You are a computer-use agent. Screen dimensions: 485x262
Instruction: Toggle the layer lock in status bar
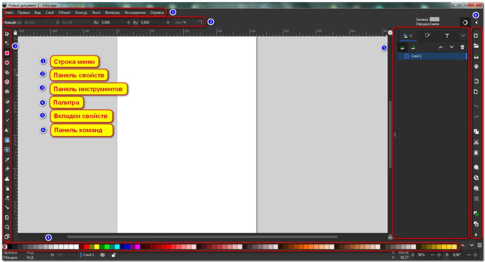click(x=113, y=255)
